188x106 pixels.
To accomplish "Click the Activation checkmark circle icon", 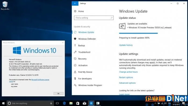I will 75,65.
